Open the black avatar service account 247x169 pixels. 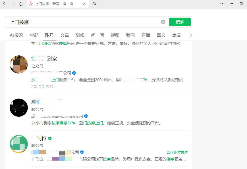[x=19, y=108]
